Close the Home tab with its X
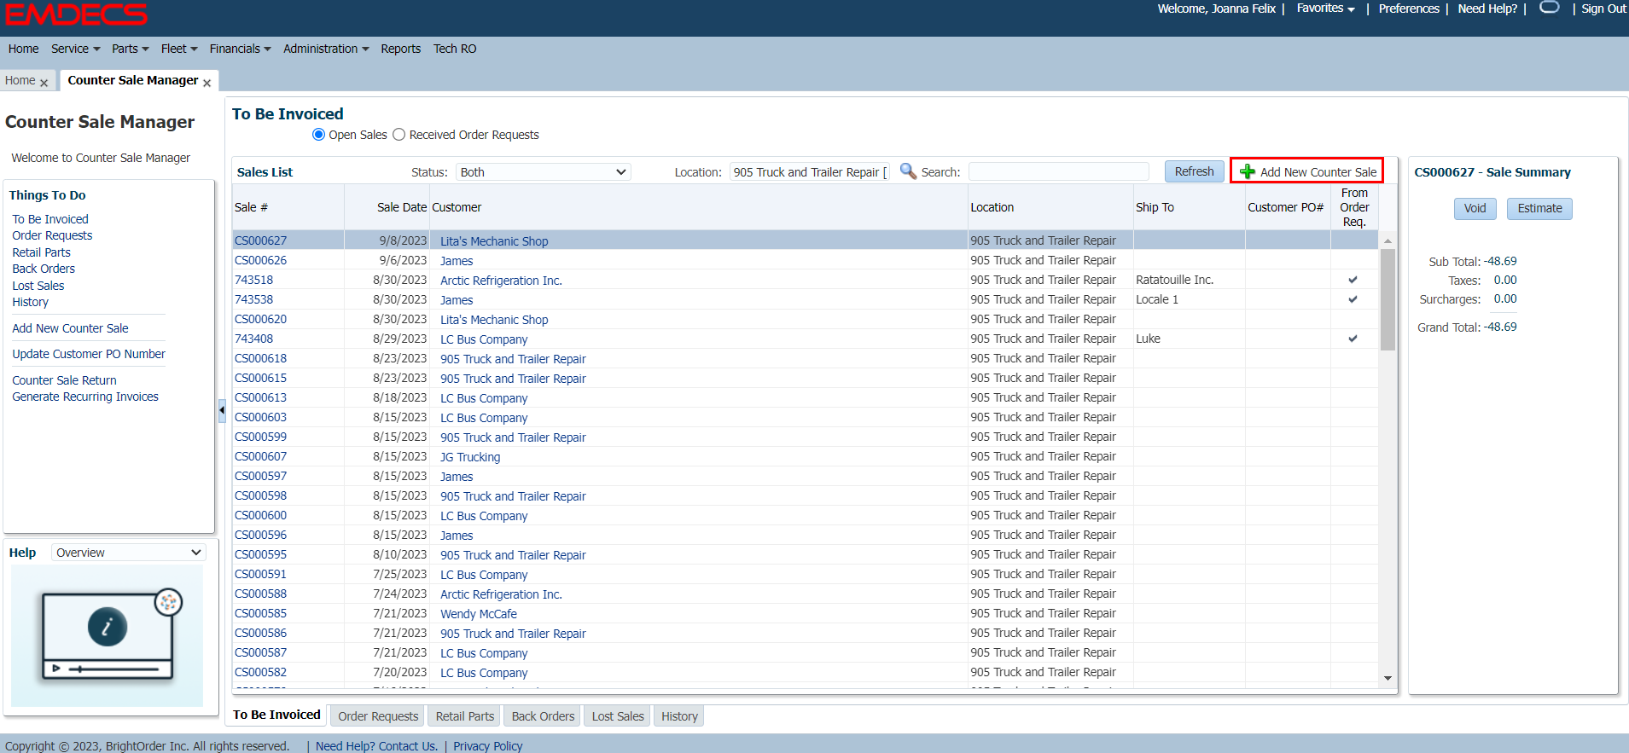 click(x=44, y=83)
